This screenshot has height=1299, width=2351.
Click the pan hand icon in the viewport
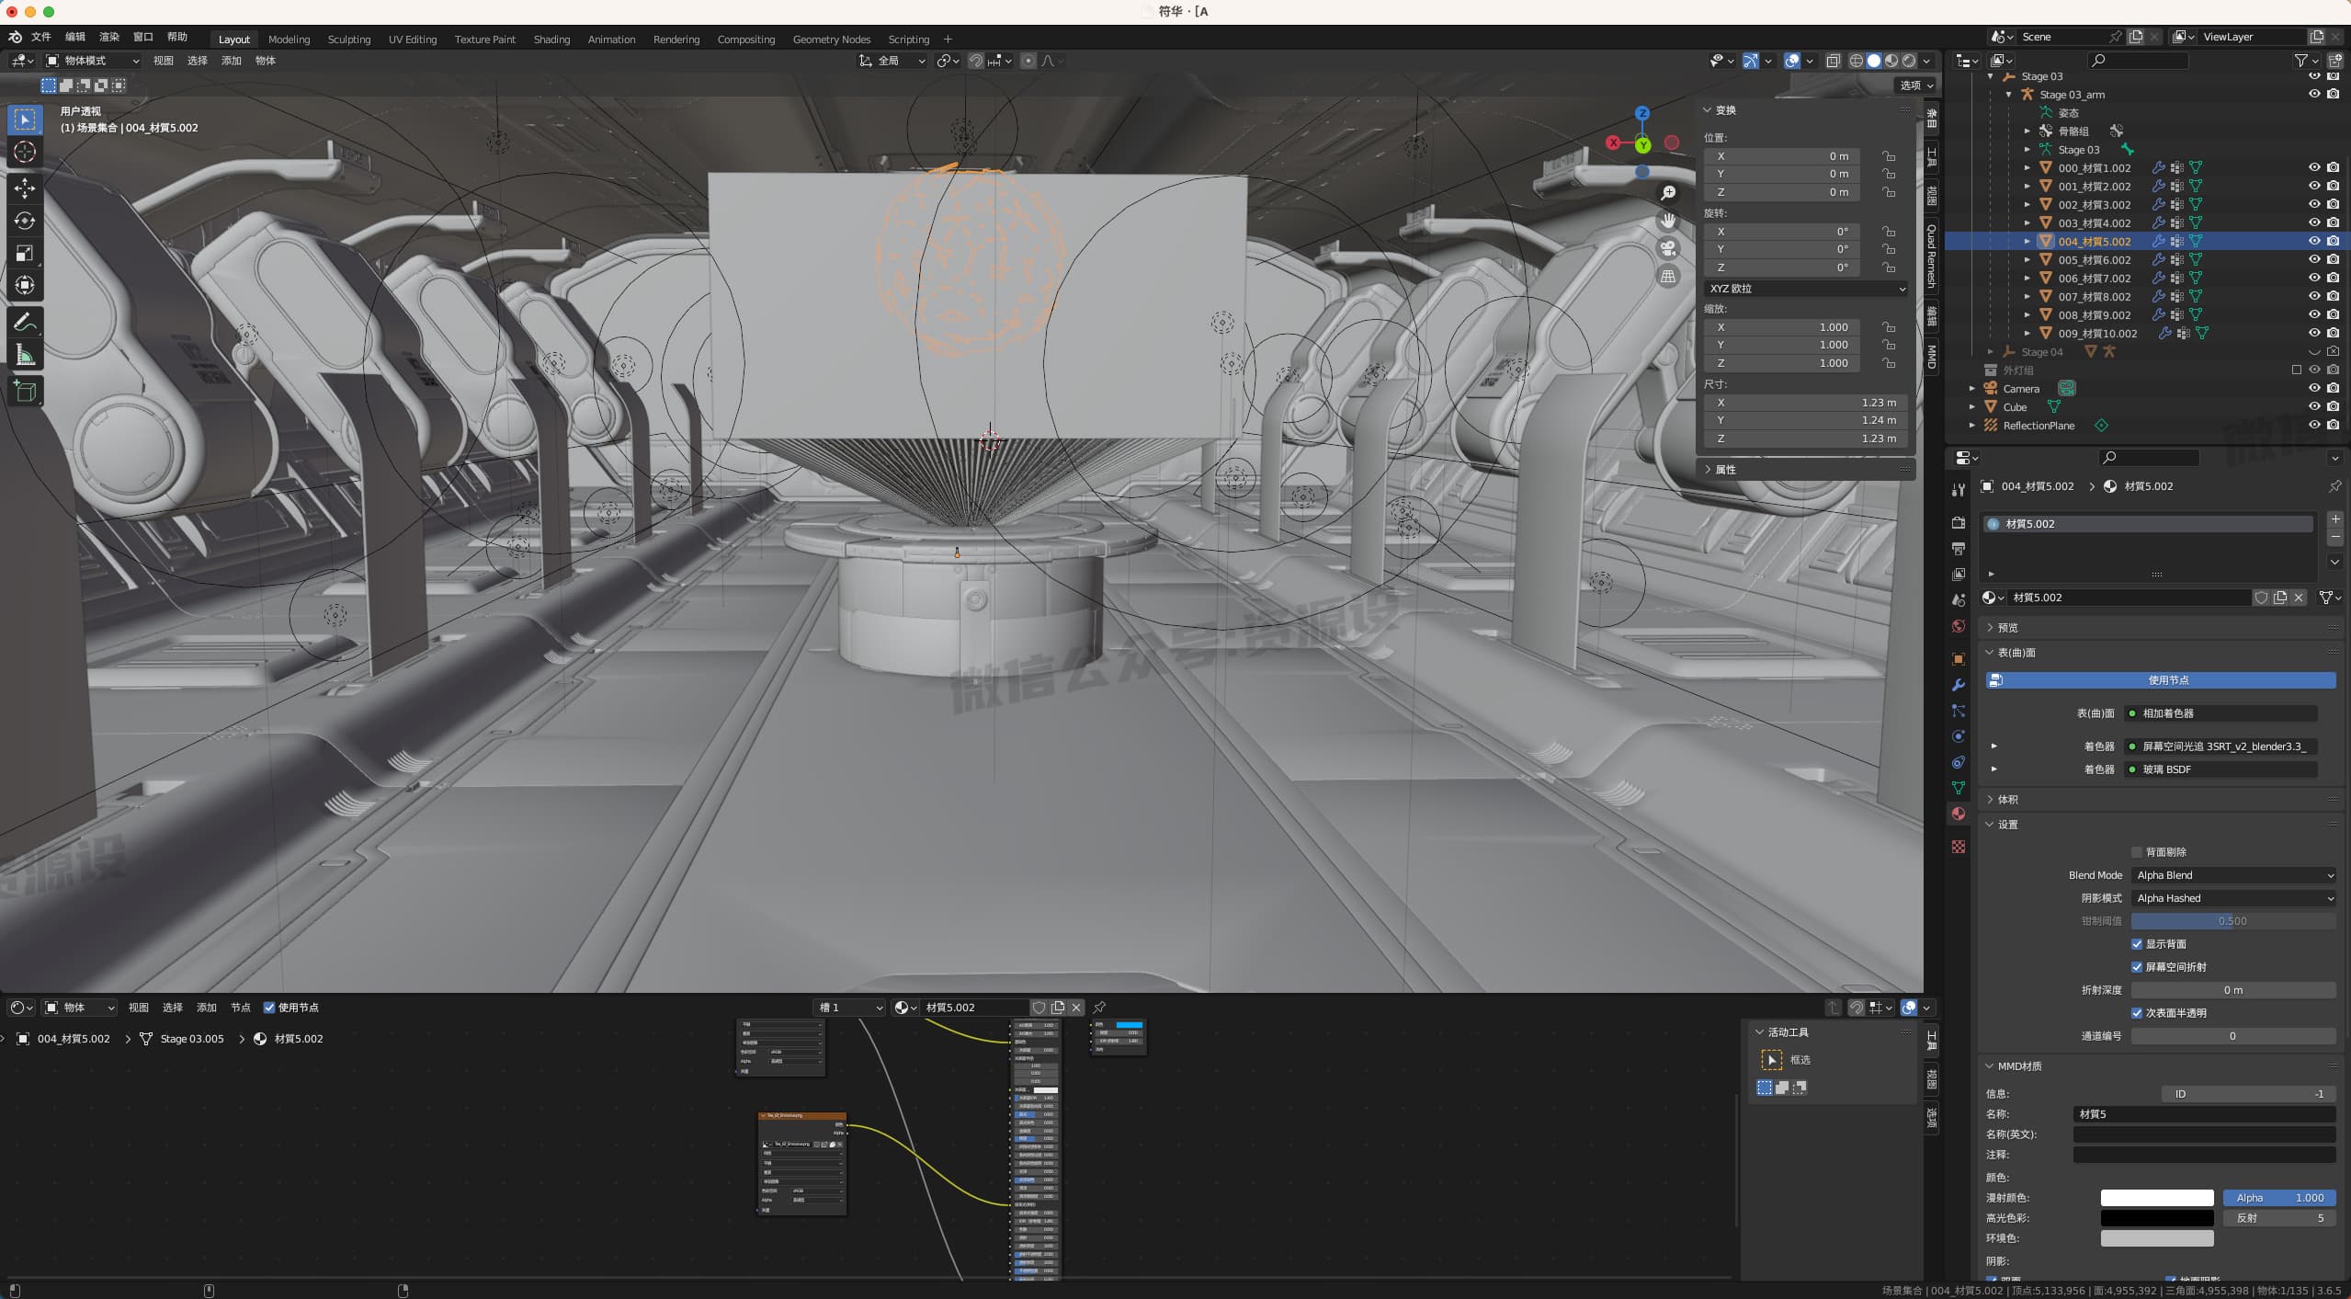click(x=1667, y=221)
